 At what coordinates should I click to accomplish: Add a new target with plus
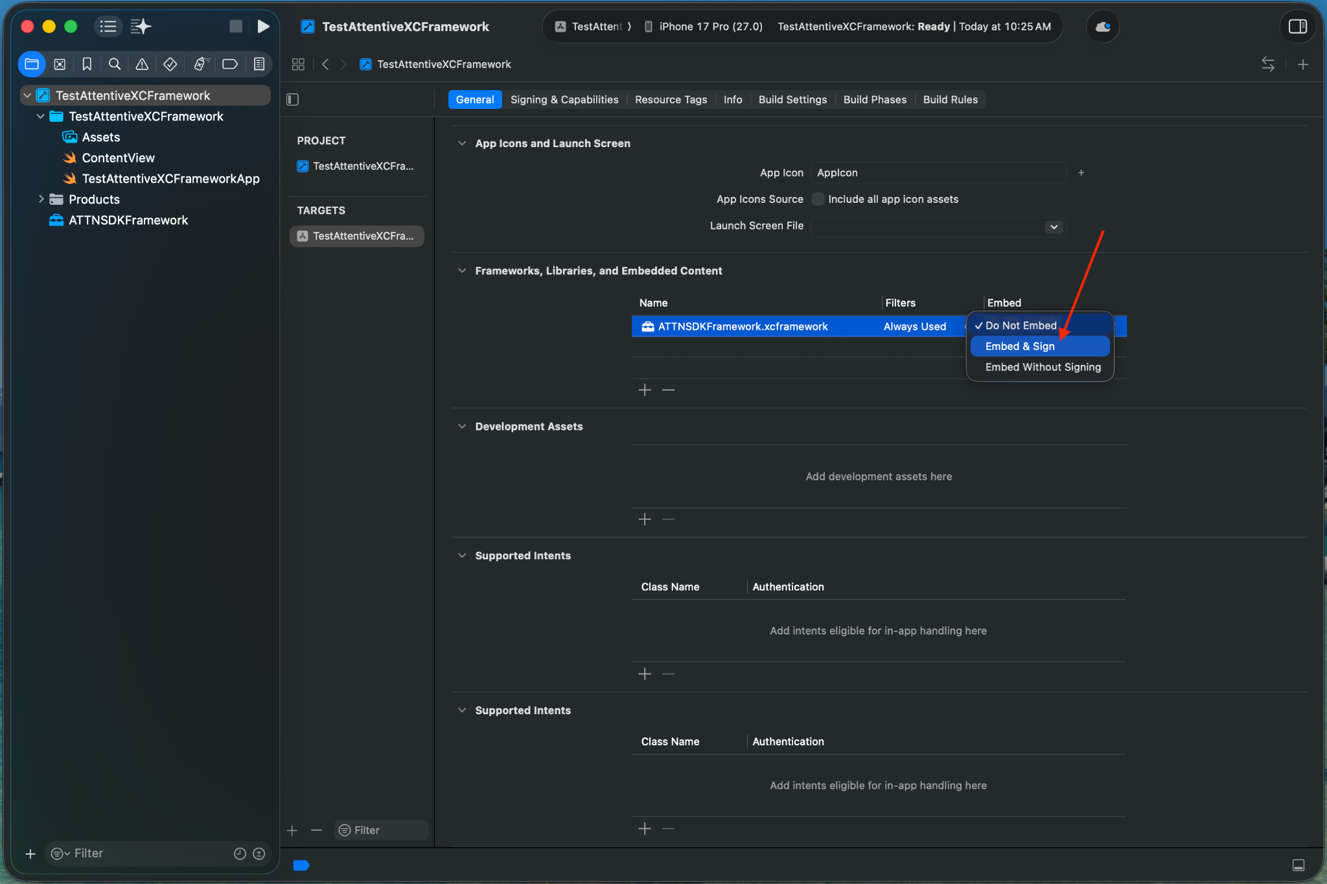(x=292, y=830)
